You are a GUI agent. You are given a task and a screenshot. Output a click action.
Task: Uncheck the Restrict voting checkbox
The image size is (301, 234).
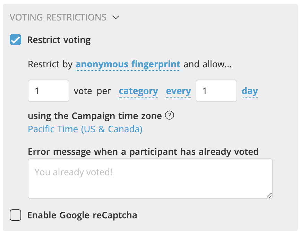[x=15, y=40]
